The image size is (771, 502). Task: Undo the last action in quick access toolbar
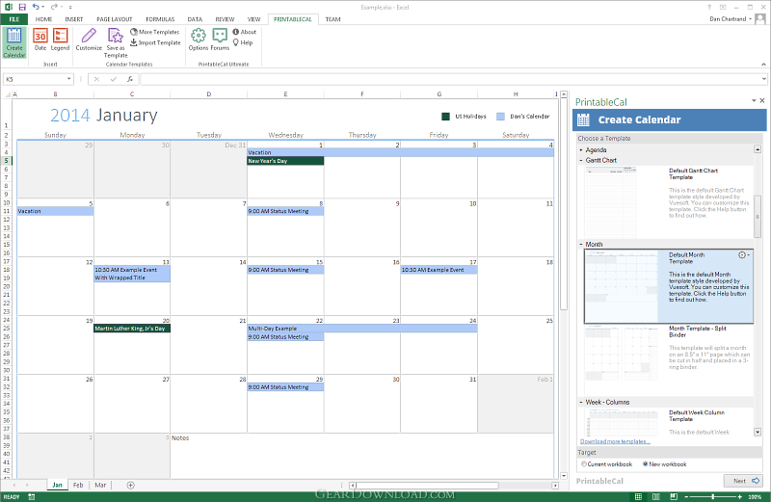36,7
